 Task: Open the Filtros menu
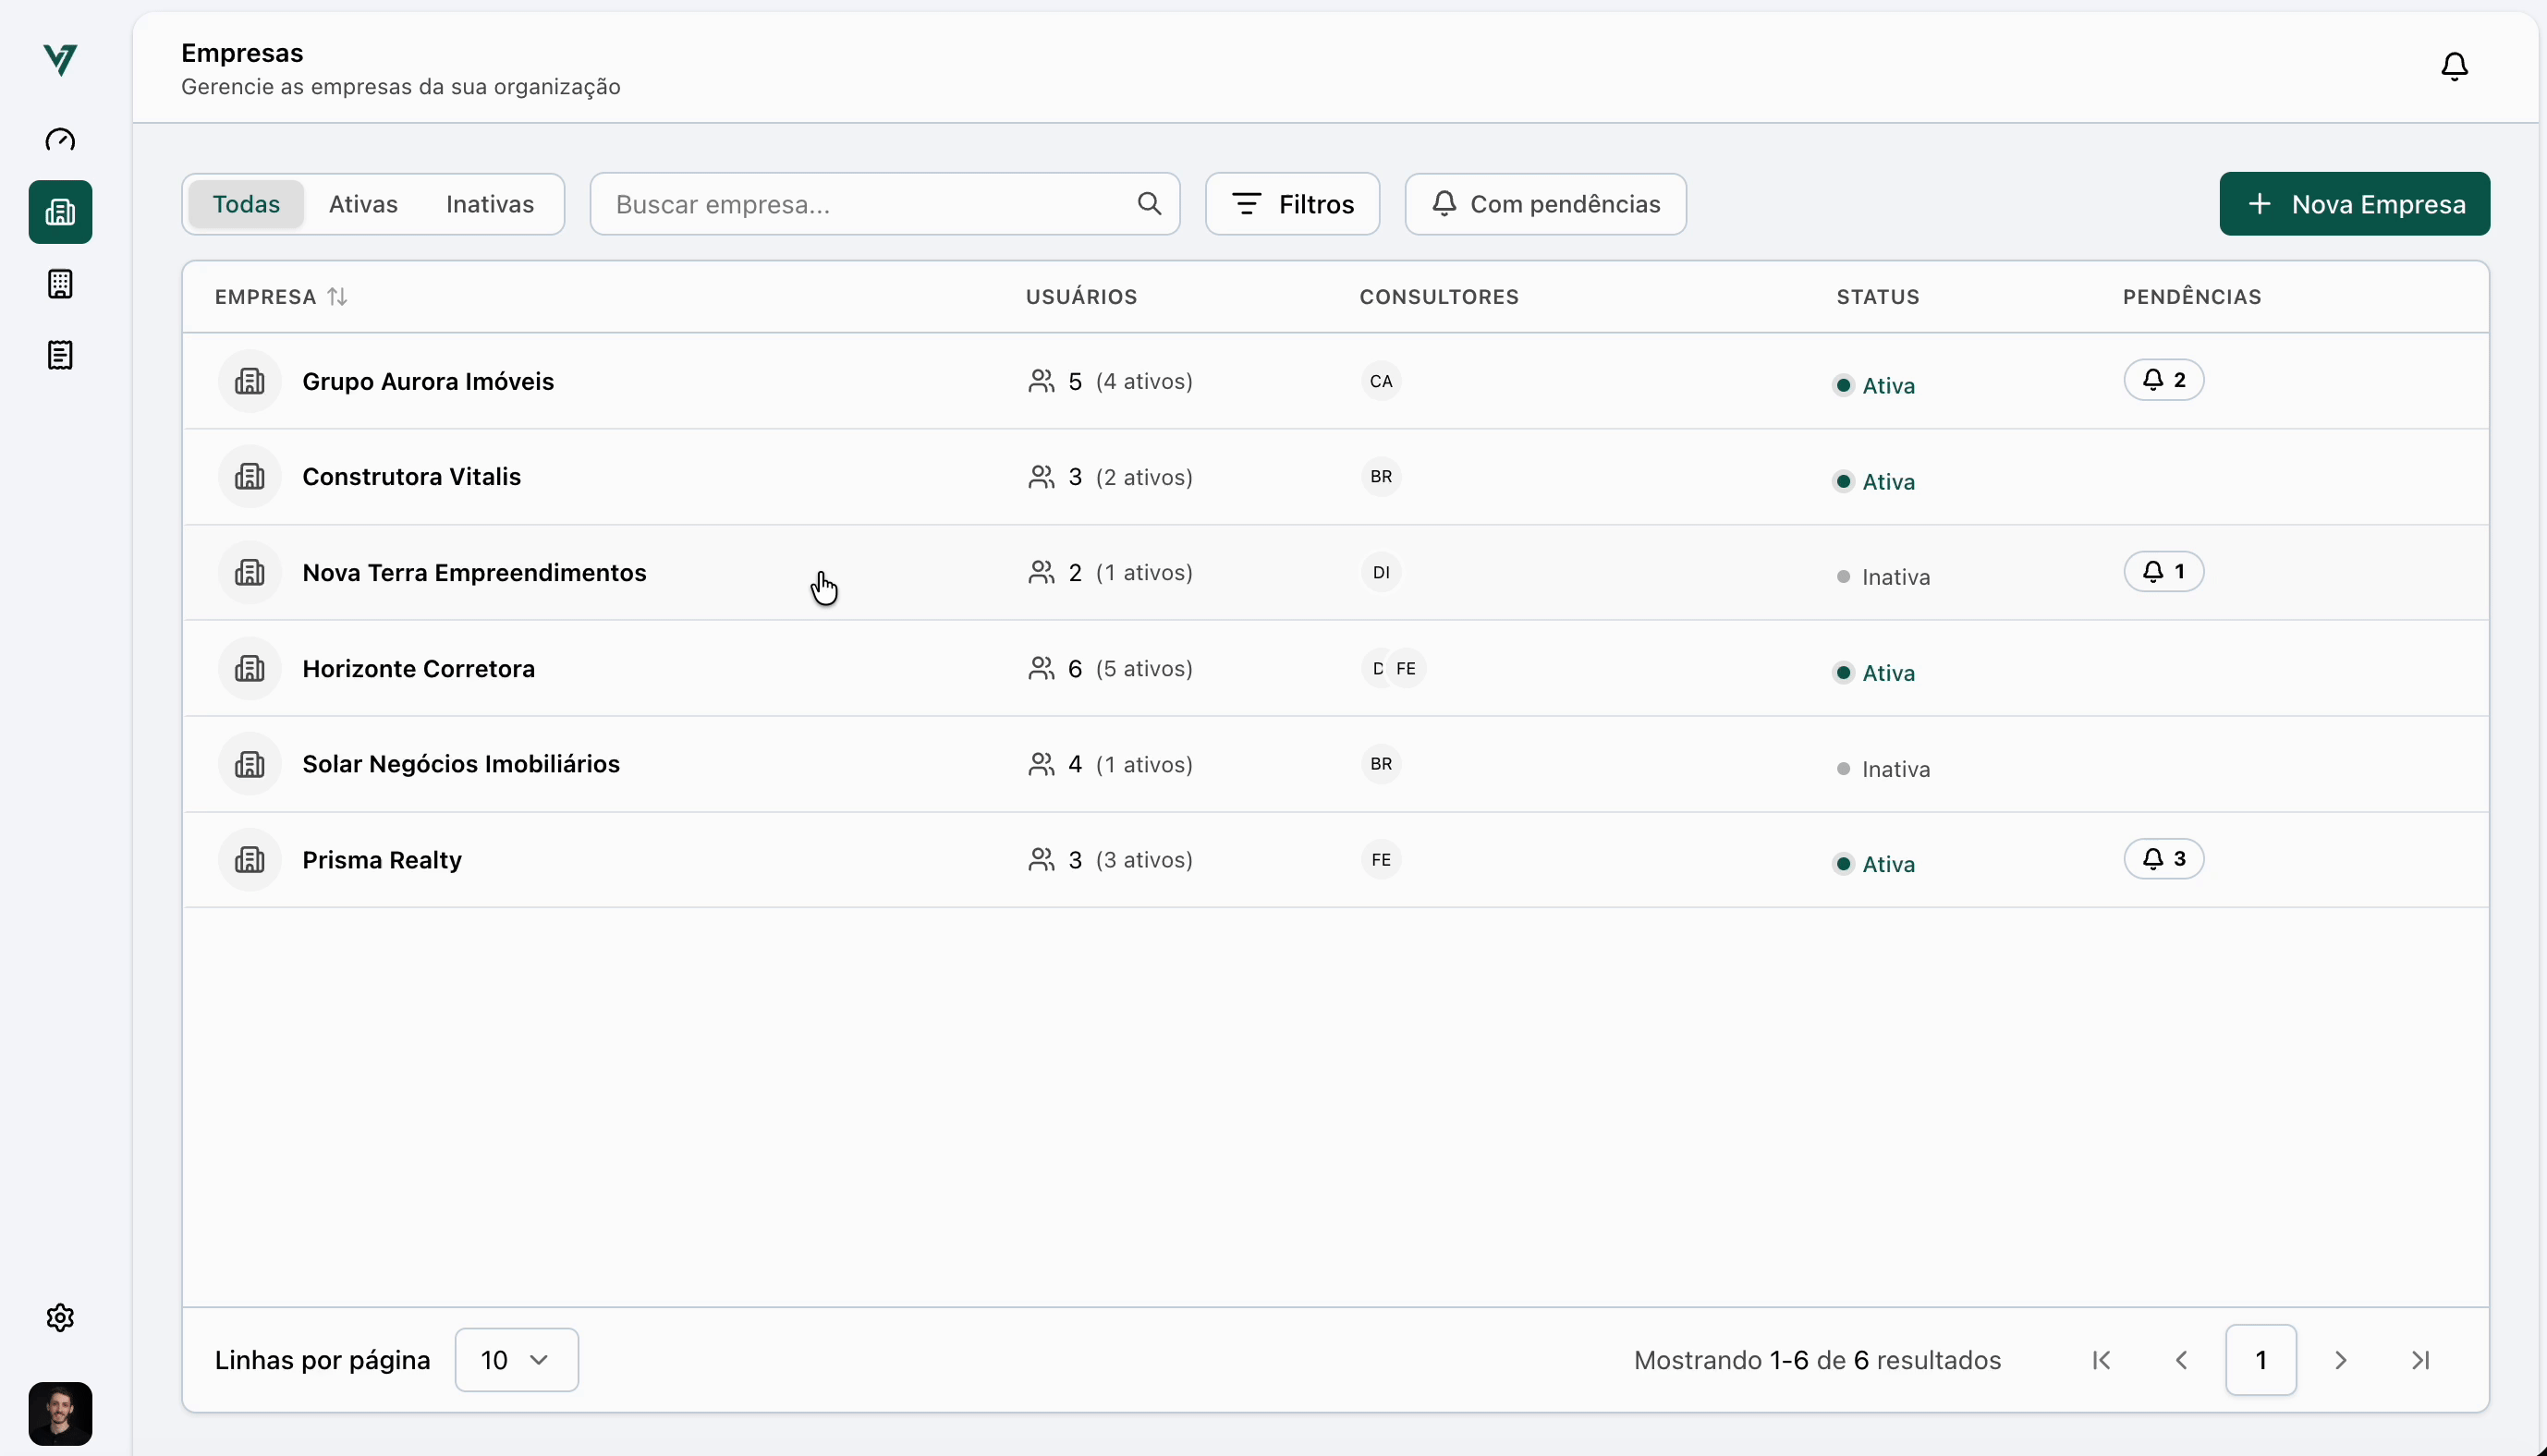coord(1292,204)
